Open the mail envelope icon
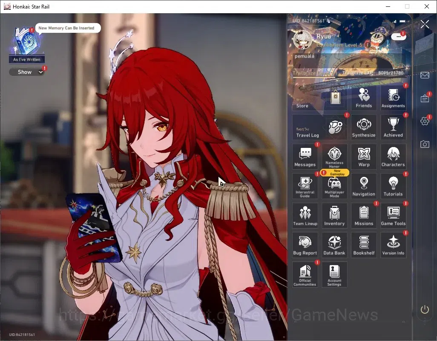Screen dimensions: 437x341 point(425,75)
